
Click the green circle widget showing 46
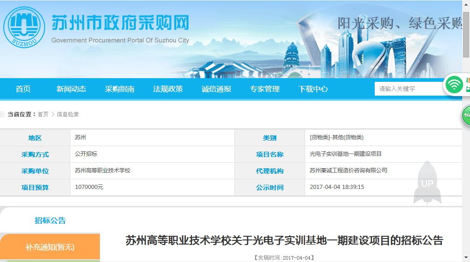point(466,115)
